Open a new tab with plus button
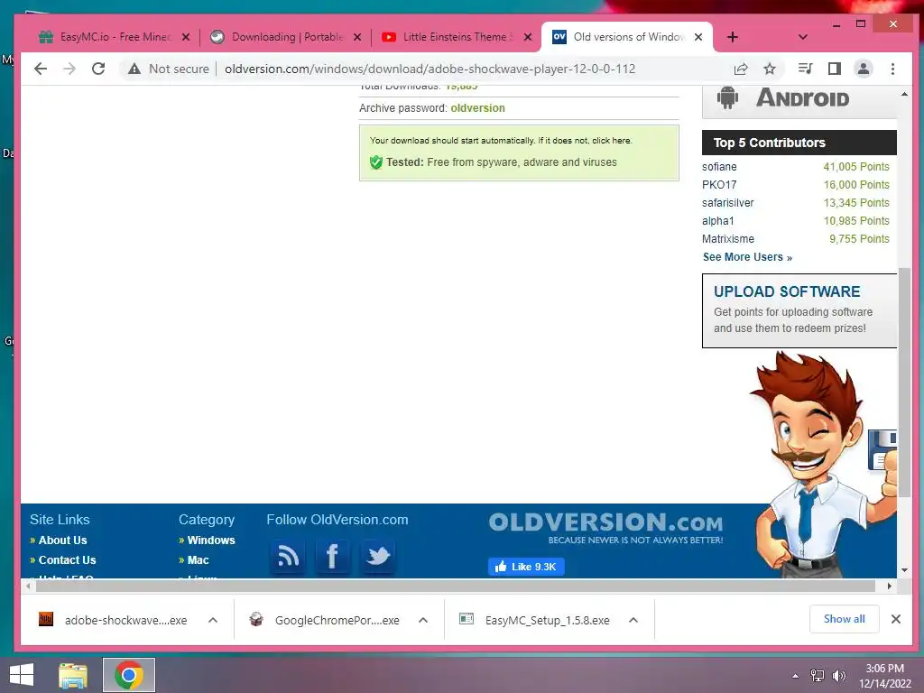This screenshot has height=693, width=924. [733, 37]
